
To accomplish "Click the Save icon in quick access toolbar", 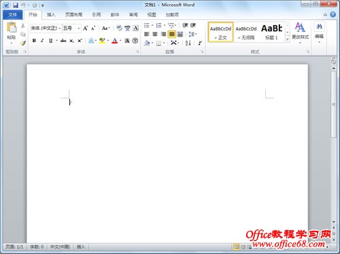I will (16, 5).
